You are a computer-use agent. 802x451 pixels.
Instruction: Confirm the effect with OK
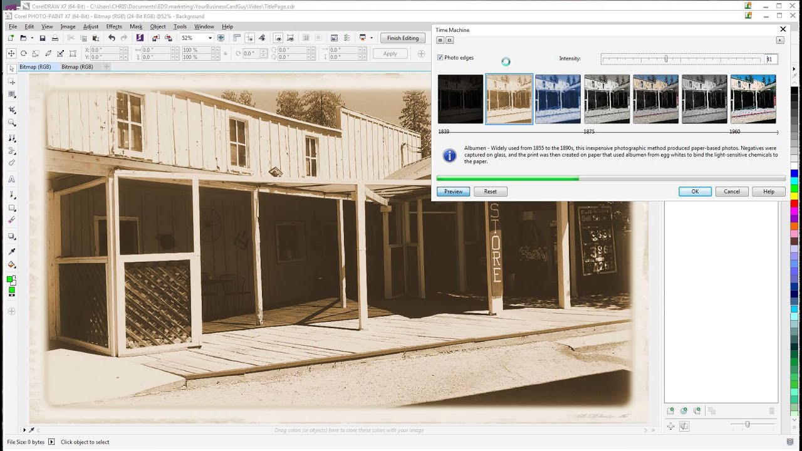click(695, 192)
